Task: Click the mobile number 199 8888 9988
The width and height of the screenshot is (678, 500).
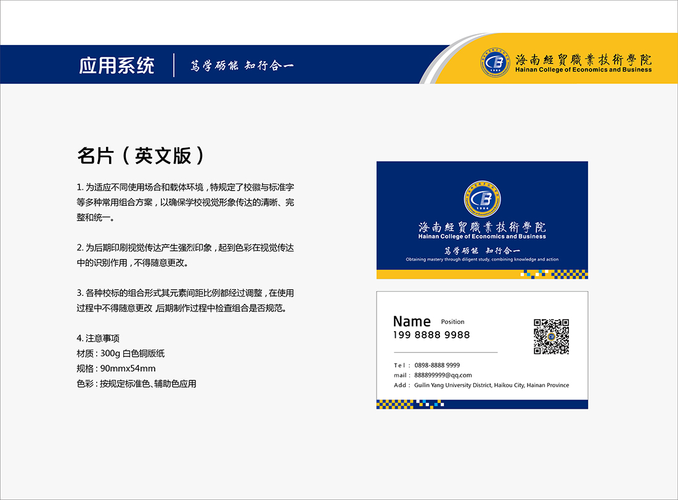Action: (431, 335)
